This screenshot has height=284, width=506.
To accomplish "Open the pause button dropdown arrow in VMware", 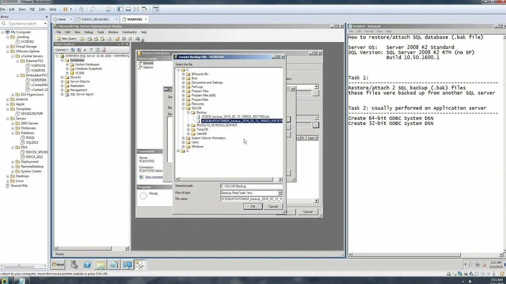I will coord(71,9).
